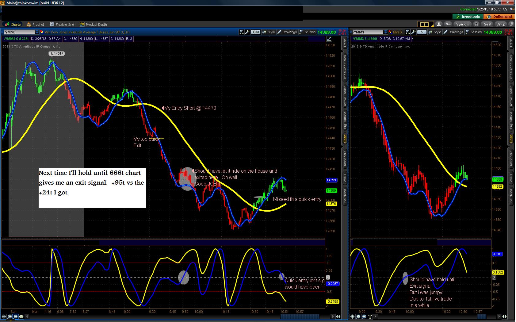516x322 pixels.
Task: Click the right chart text drawing tool icon
Action: pos(370,316)
